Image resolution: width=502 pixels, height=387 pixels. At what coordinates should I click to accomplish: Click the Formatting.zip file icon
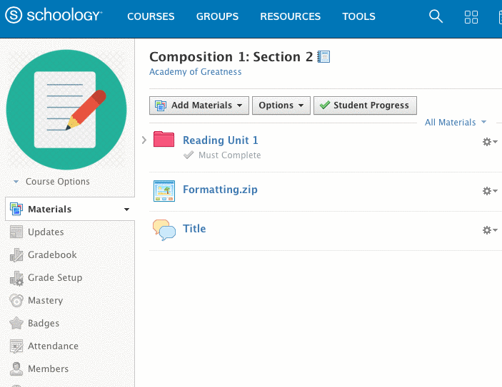tap(164, 190)
